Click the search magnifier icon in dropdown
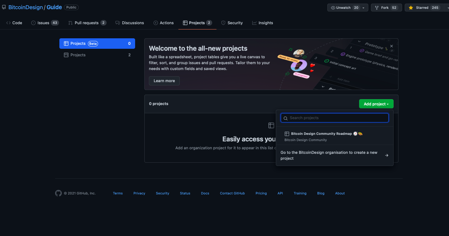The width and height of the screenshot is (449, 236). (286, 118)
